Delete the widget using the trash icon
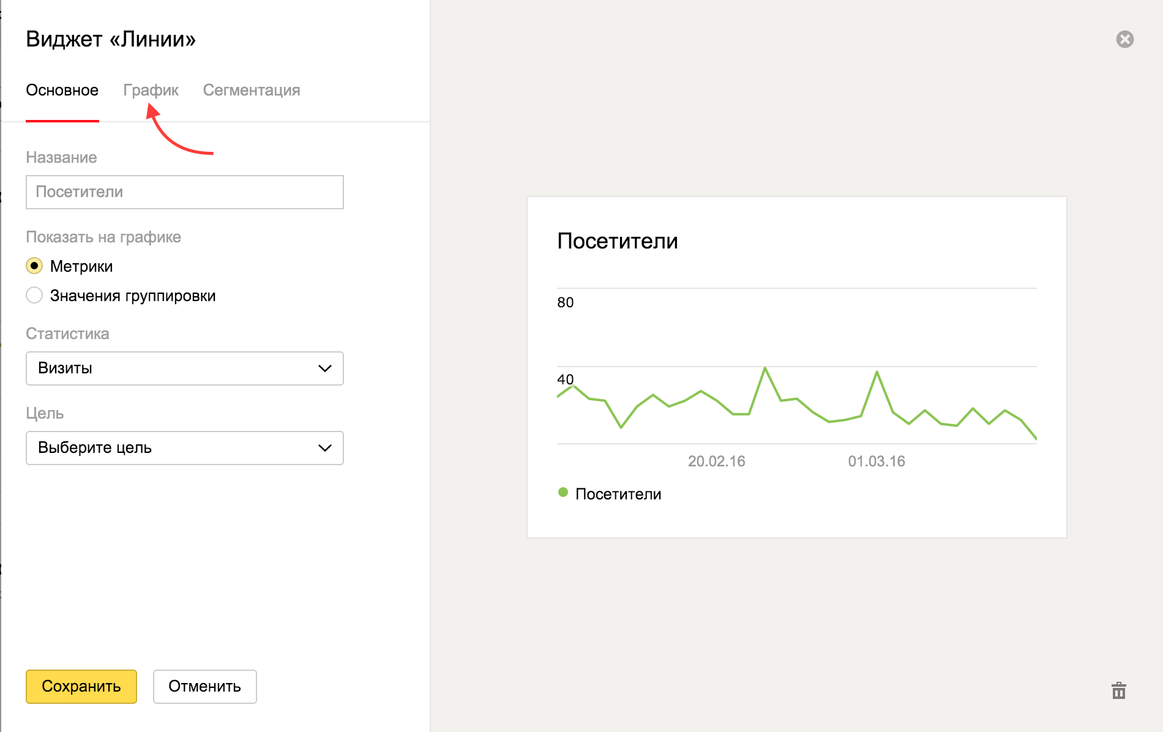This screenshot has width=1163, height=732. coord(1118,691)
